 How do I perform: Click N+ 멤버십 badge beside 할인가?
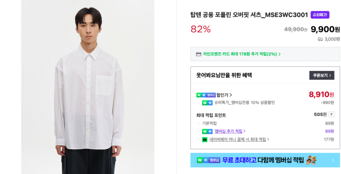click(206, 95)
